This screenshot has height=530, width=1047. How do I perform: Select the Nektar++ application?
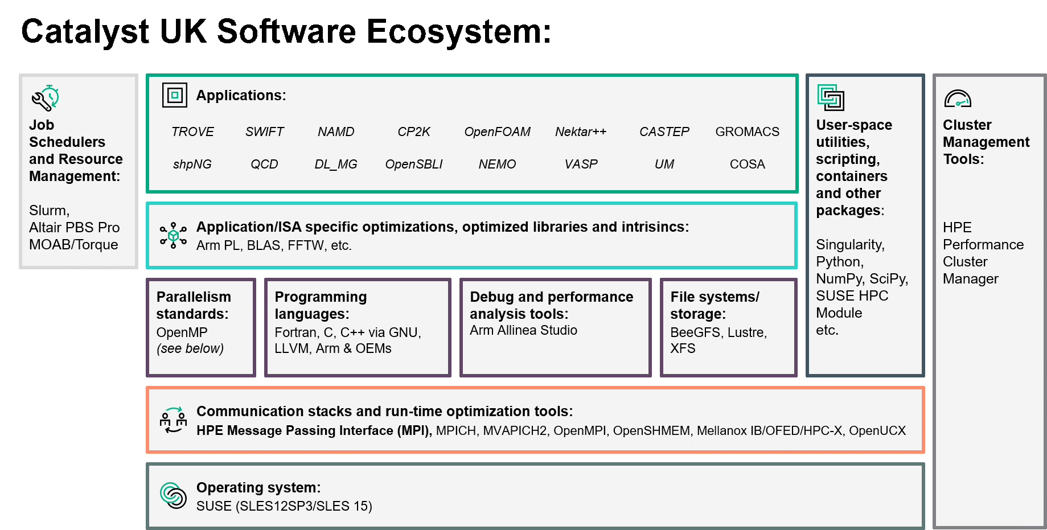click(581, 132)
